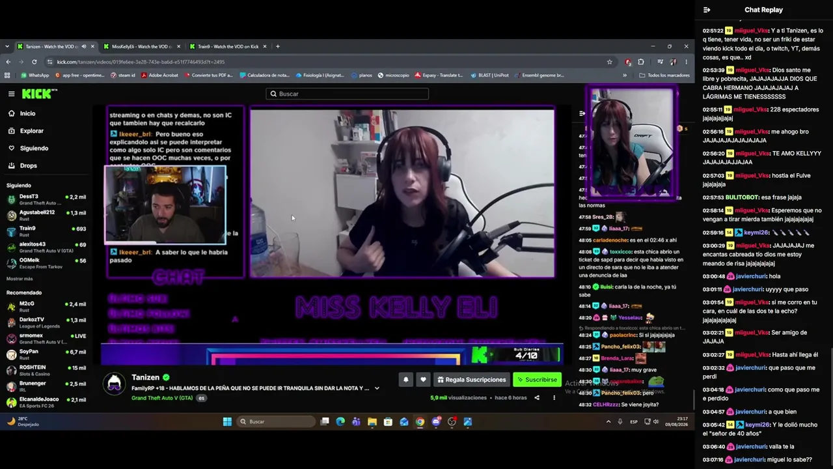Click the taskbar Buscar search box

click(277, 421)
